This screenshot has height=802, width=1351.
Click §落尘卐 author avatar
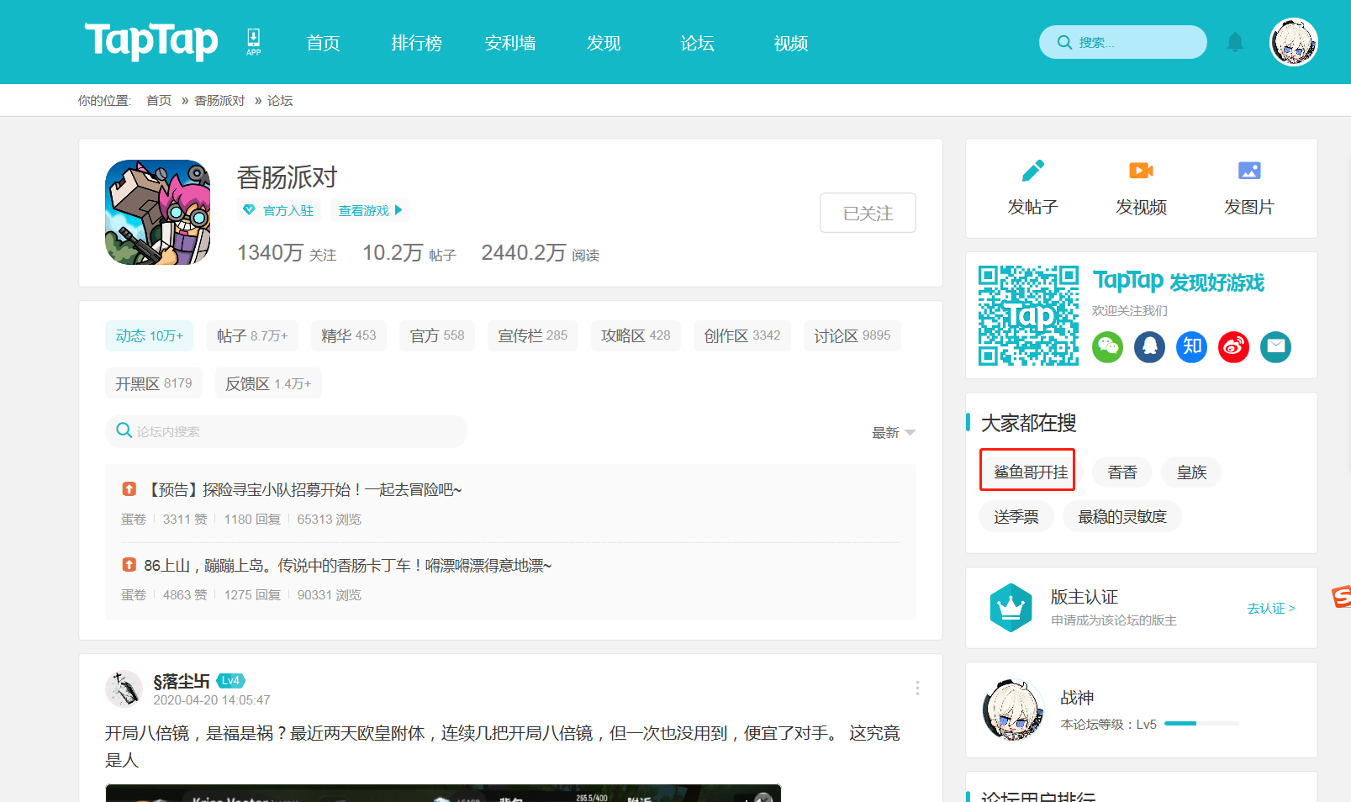click(124, 689)
